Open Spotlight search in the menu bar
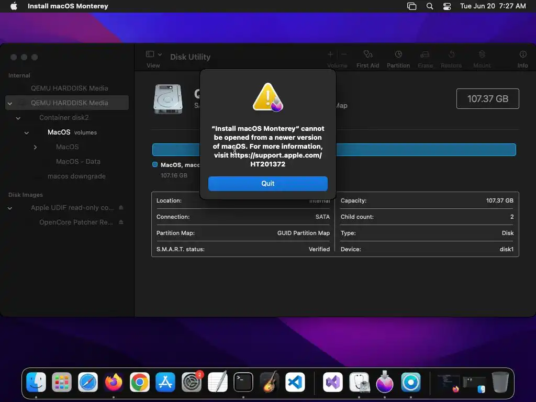Image resolution: width=536 pixels, height=402 pixels. coord(430,6)
